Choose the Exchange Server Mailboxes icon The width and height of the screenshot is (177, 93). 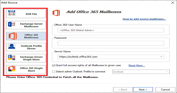coord(12,24)
